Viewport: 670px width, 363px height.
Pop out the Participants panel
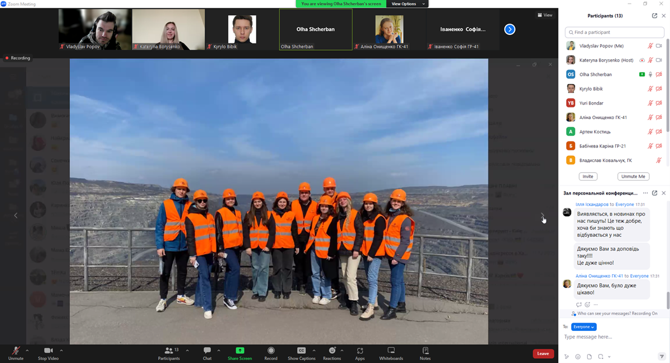(x=654, y=16)
